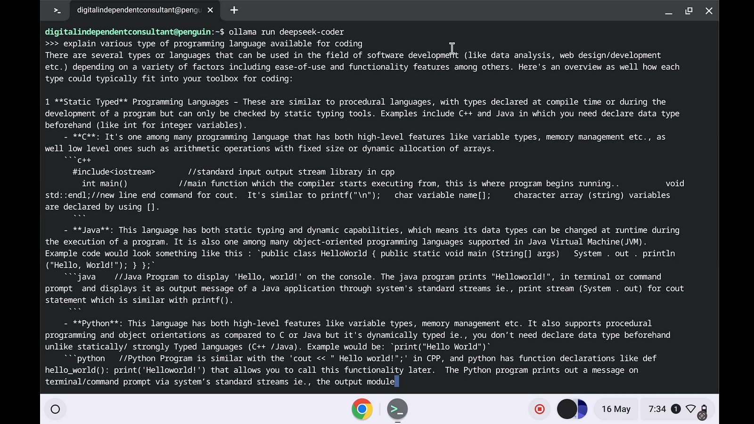
Task: Click the terminal cursor after 'output module'
Action: pyautogui.click(x=397, y=382)
